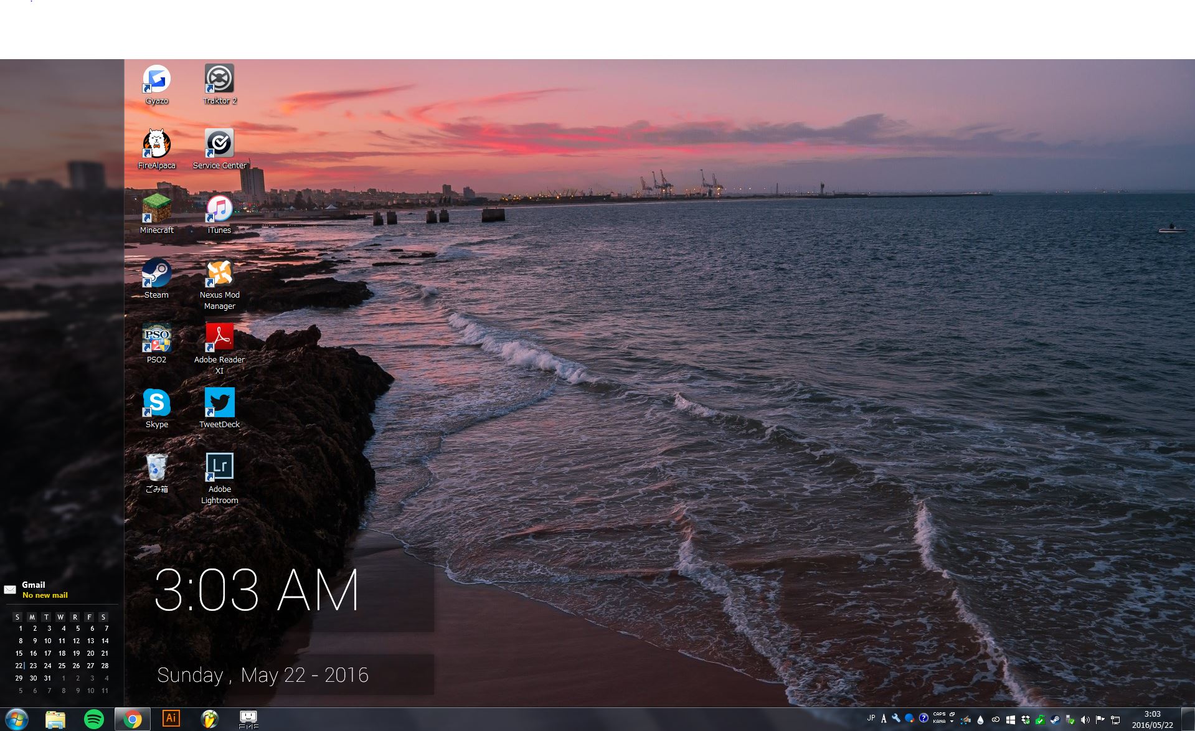Click the Steam shortcut on desktop

point(156,275)
